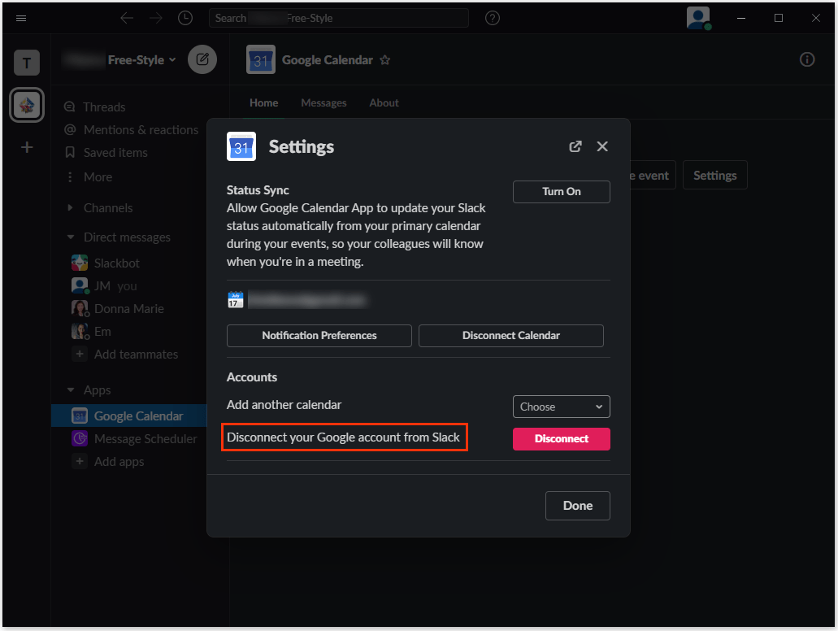The height and width of the screenshot is (631, 838).
Task: Switch to the Messages tab
Action: pyautogui.click(x=323, y=102)
